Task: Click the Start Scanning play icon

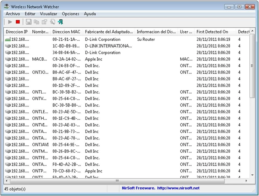Action: tap(10, 22)
